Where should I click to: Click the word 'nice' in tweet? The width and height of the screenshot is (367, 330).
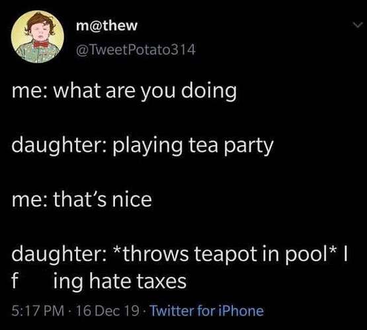[x=132, y=199]
